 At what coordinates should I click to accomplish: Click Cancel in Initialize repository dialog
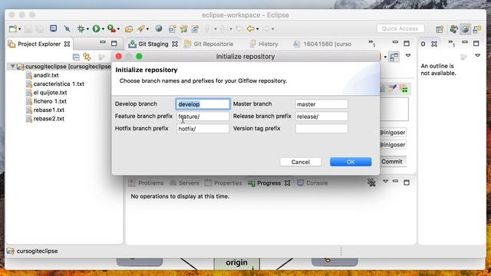click(x=301, y=162)
